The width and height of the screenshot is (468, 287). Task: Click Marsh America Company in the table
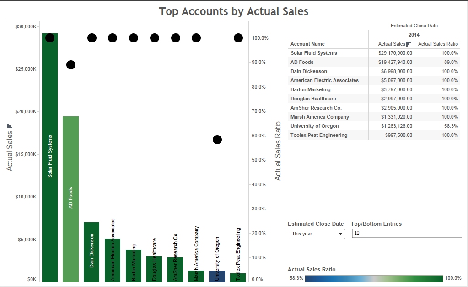(x=320, y=117)
